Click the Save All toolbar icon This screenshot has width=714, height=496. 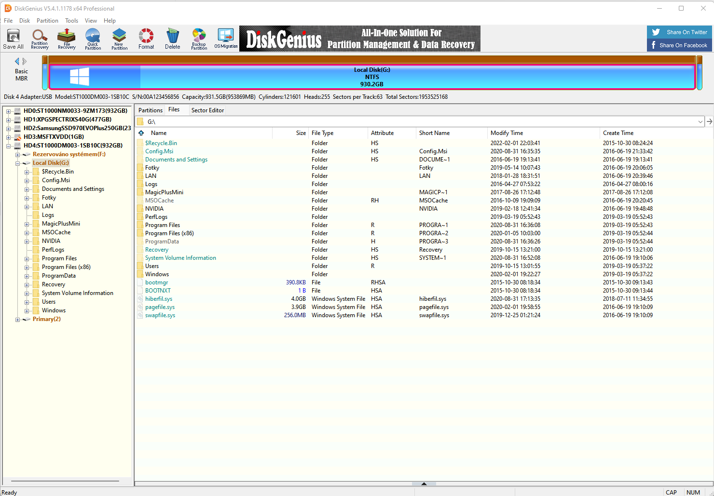point(13,39)
